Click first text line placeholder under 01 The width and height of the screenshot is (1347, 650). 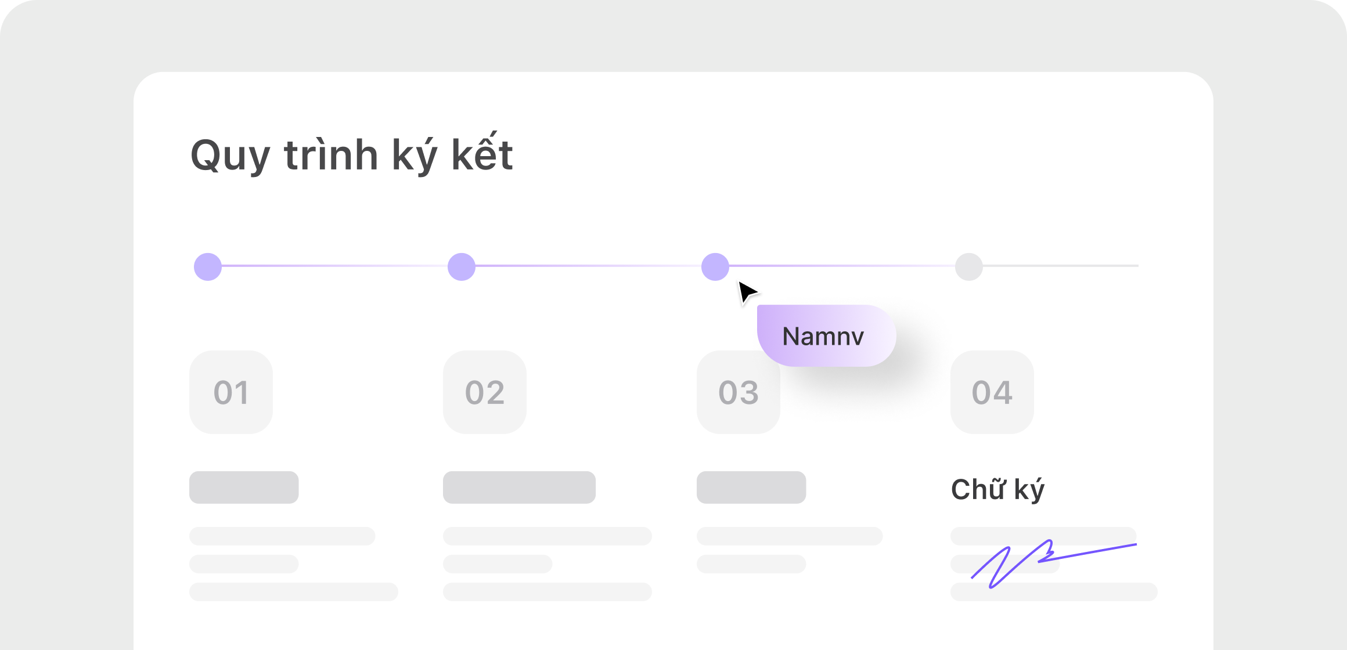282,536
